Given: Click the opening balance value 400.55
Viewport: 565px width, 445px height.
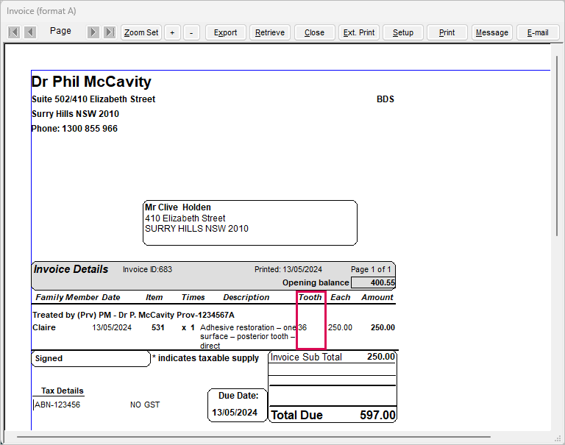Looking at the screenshot, I should pyautogui.click(x=373, y=282).
